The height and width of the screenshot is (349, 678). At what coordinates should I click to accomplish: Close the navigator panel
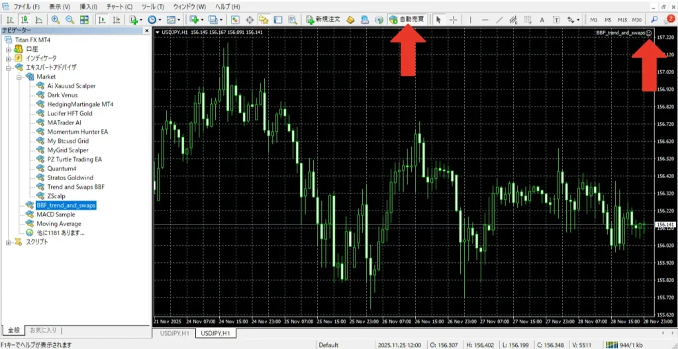tap(147, 30)
